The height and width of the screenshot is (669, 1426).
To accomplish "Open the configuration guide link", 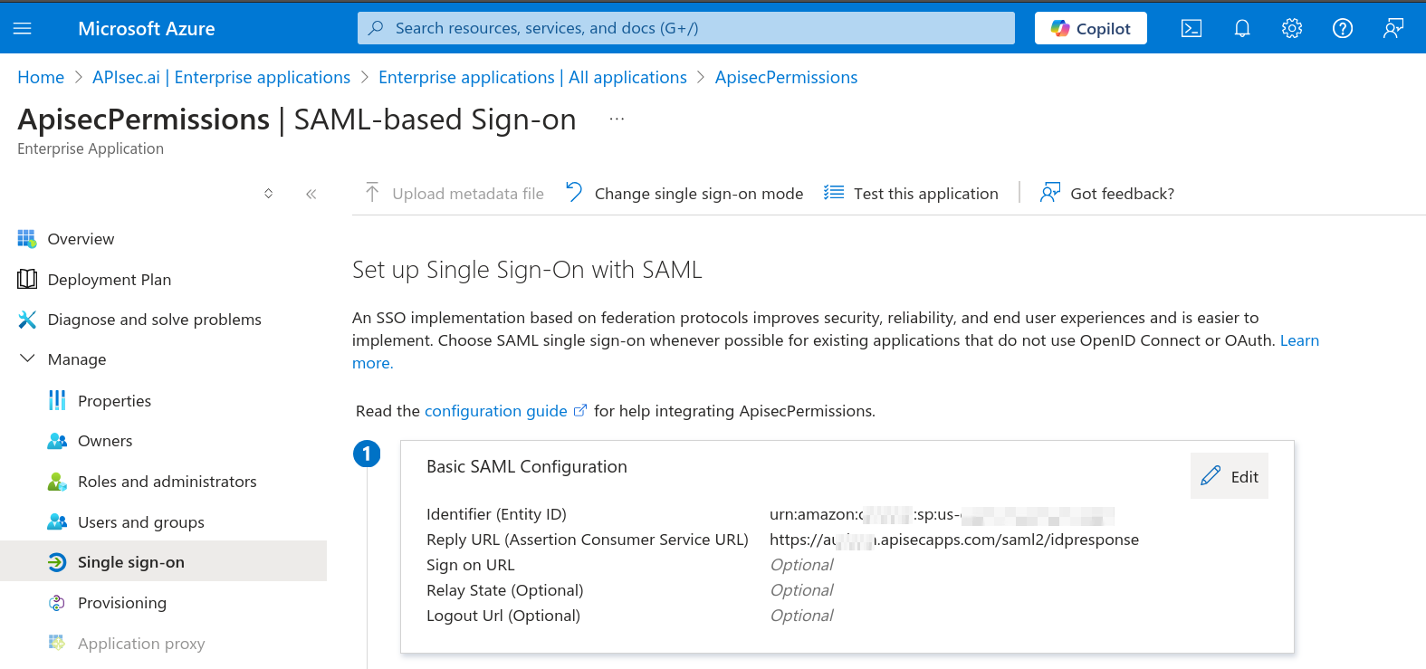I will click(496, 411).
